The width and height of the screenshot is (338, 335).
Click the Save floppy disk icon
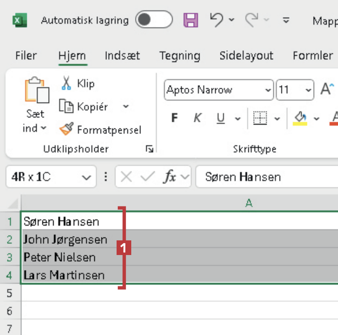click(191, 20)
